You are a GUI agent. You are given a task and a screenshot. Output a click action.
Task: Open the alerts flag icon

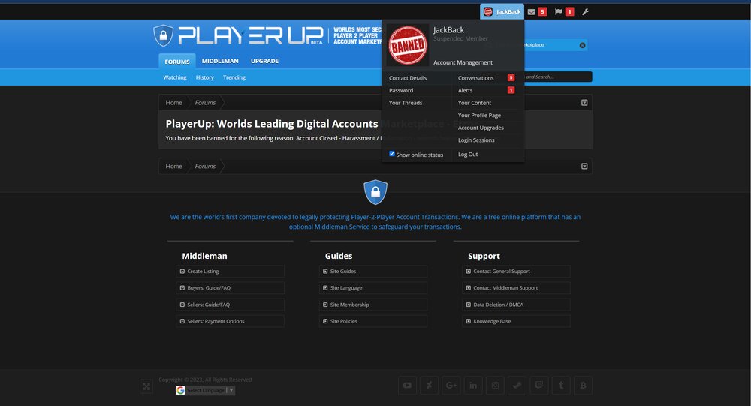558,11
